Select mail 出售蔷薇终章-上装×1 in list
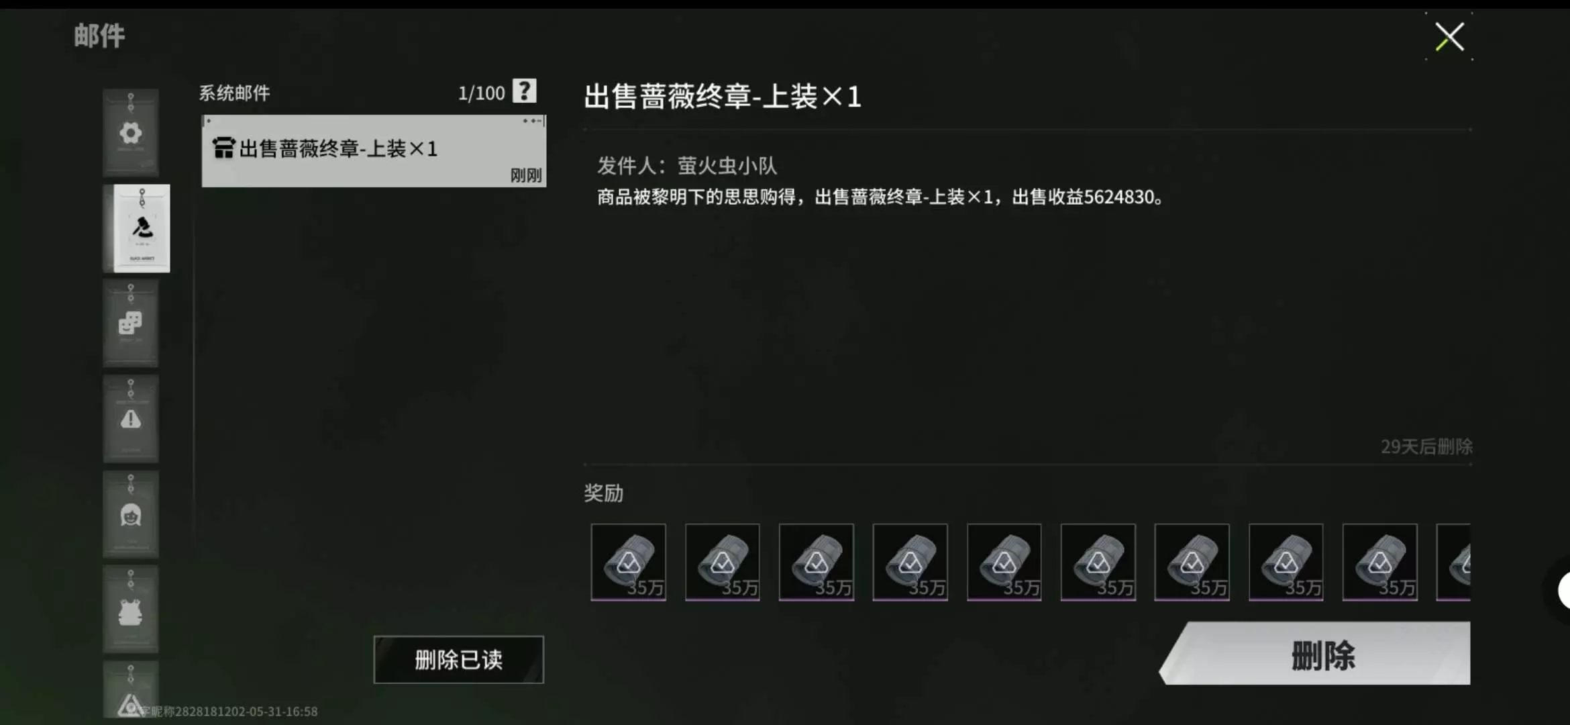 click(x=374, y=151)
